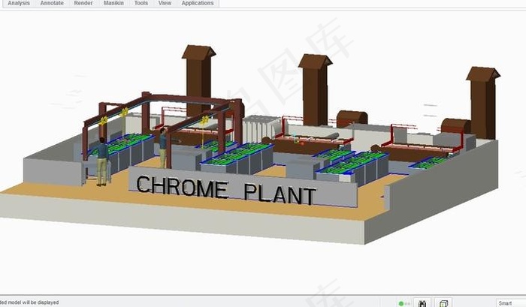
Task: Open the Tools tab
Action: [x=141, y=3]
